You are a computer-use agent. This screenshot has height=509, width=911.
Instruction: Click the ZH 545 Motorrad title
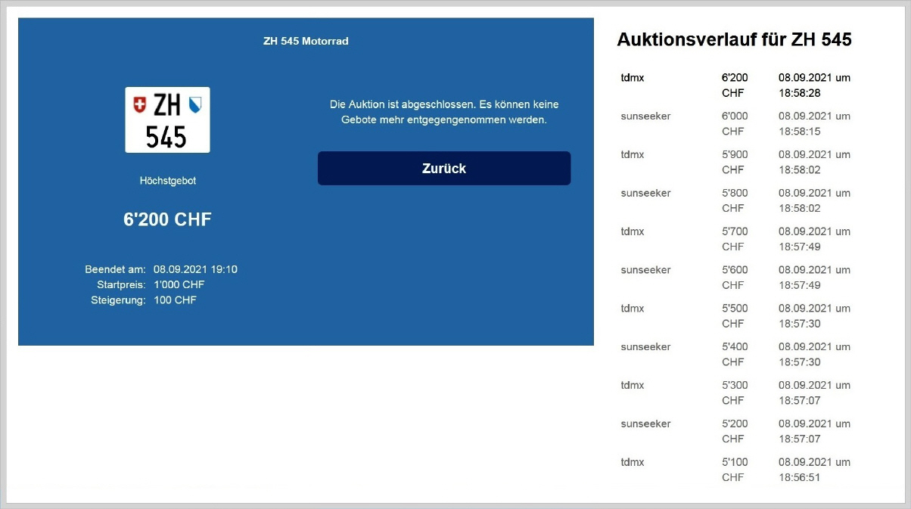click(306, 41)
